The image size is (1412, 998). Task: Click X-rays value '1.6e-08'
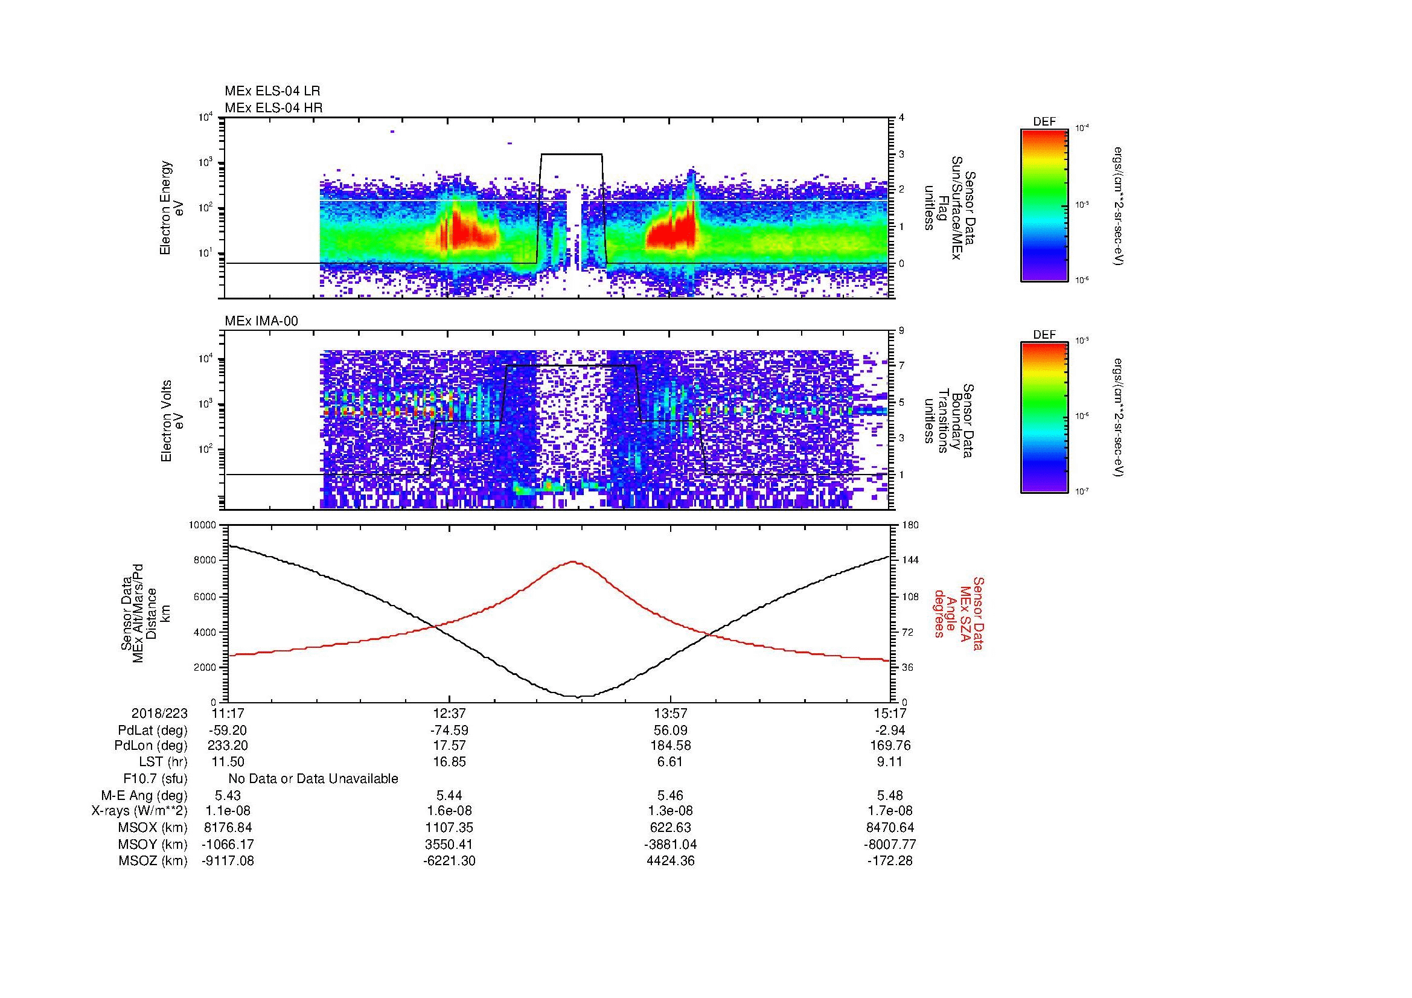coord(450,811)
